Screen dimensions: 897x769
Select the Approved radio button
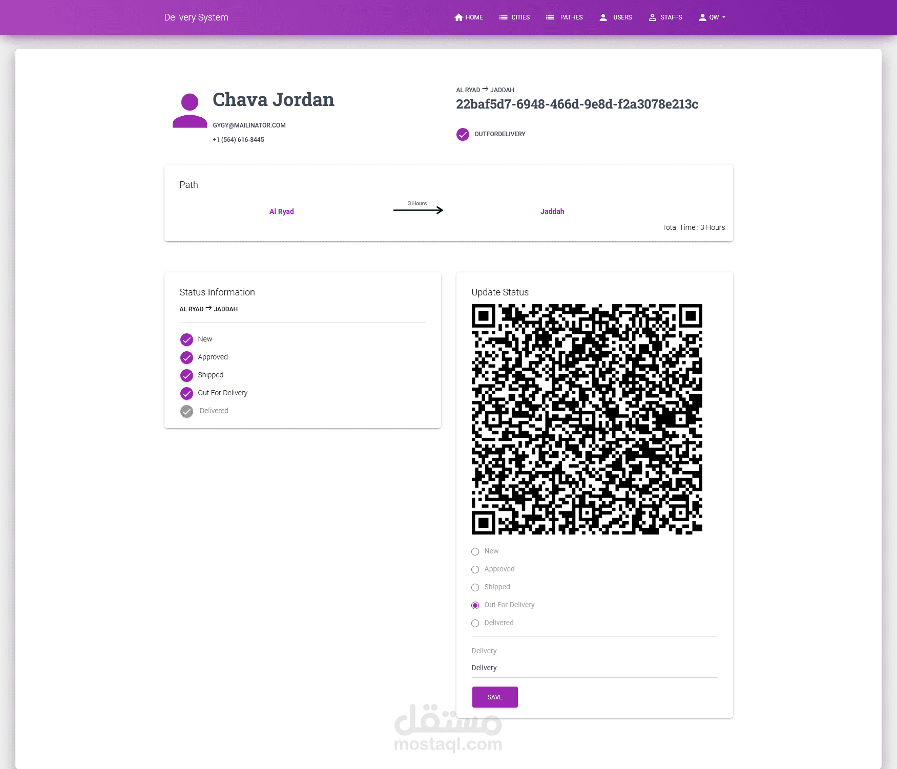pyautogui.click(x=475, y=569)
